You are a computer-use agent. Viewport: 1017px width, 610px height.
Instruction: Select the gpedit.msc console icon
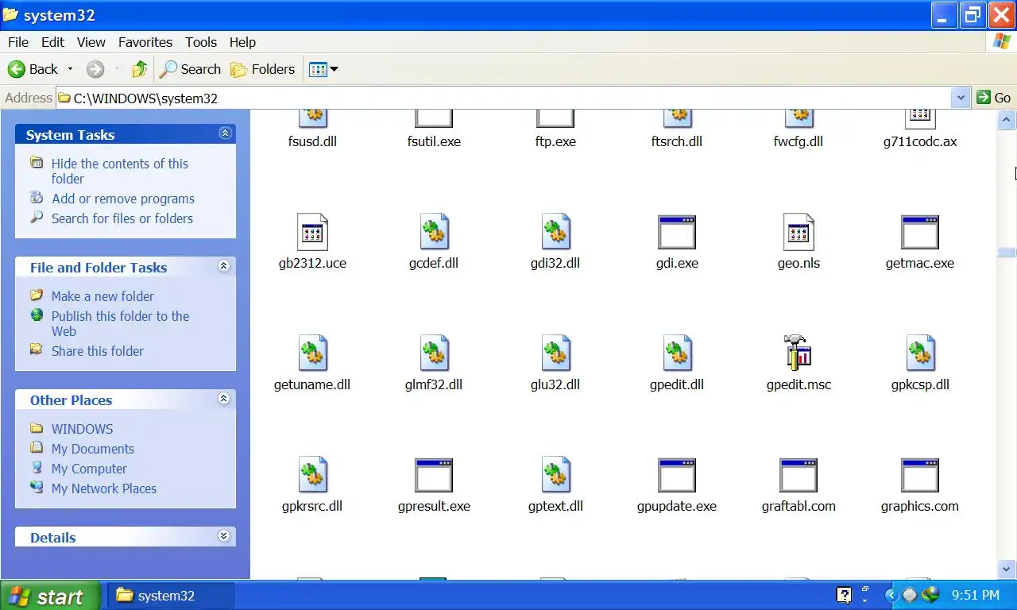798,352
